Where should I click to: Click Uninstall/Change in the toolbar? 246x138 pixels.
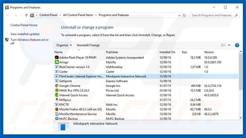[88, 45]
